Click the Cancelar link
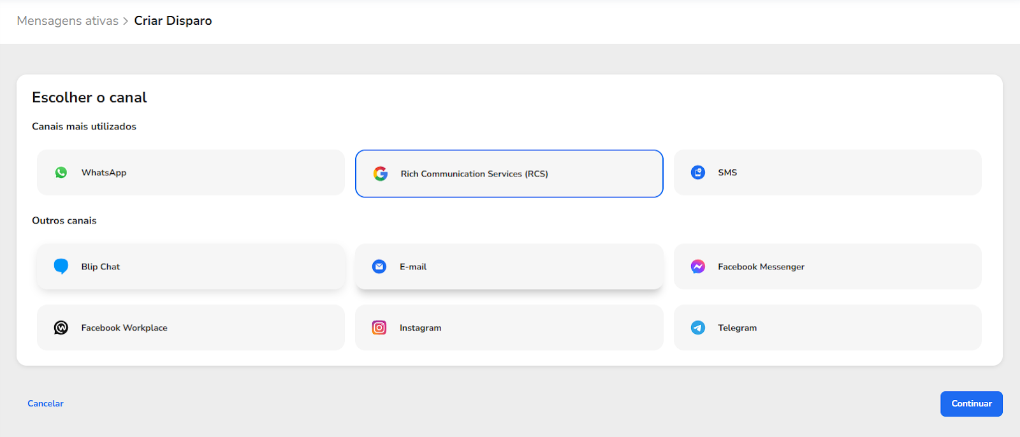Viewport: 1020px width, 437px height. tap(45, 404)
